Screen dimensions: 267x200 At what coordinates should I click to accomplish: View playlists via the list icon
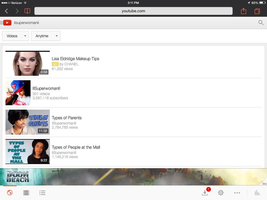(42, 192)
